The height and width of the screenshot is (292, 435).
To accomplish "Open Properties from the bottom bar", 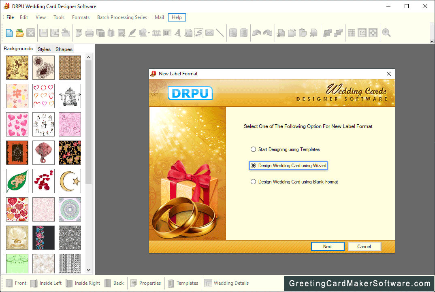I will pos(146,283).
